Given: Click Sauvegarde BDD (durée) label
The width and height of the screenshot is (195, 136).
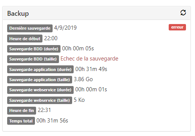Looking at the screenshot, I should coord(34,49).
